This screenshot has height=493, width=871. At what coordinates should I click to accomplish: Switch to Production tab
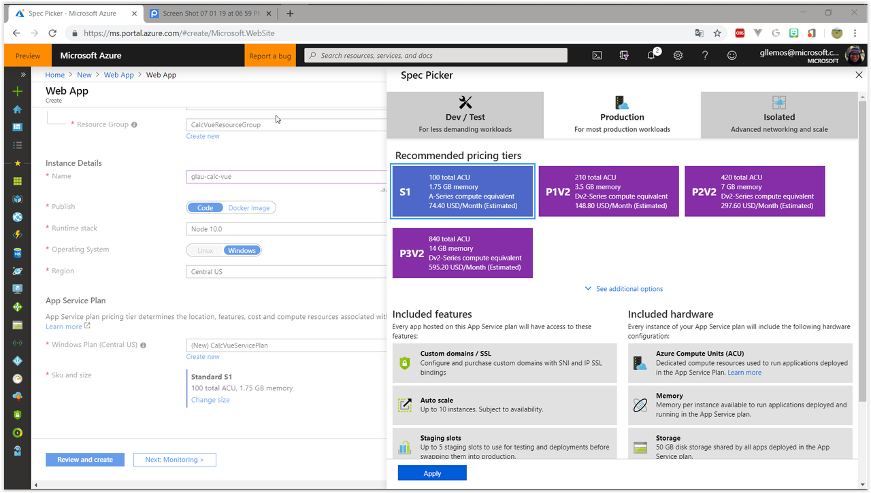click(x=622, y=115)
